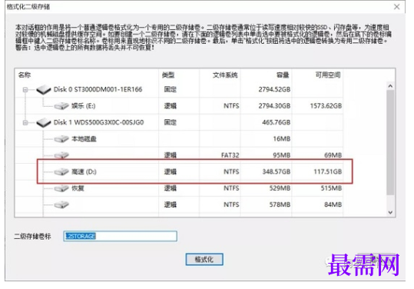The image size is (414, 289).
Task: Click the 名称 column header
Action: tap(25, 75)
